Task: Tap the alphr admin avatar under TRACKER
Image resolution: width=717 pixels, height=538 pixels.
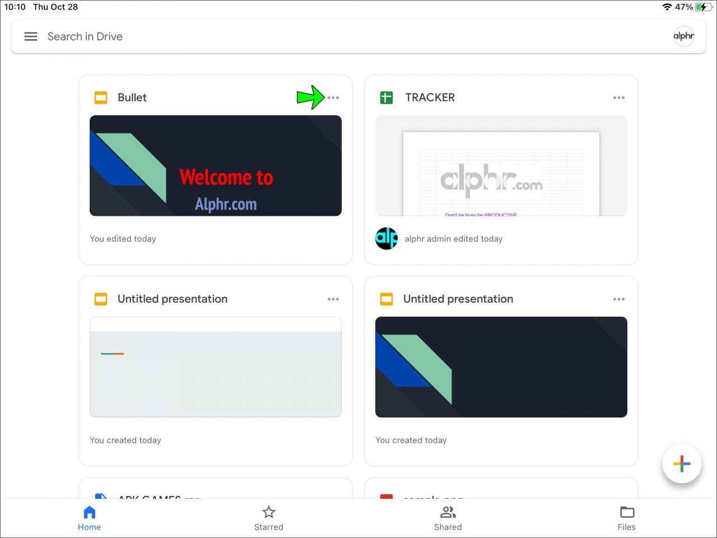Action: (387, 239)
